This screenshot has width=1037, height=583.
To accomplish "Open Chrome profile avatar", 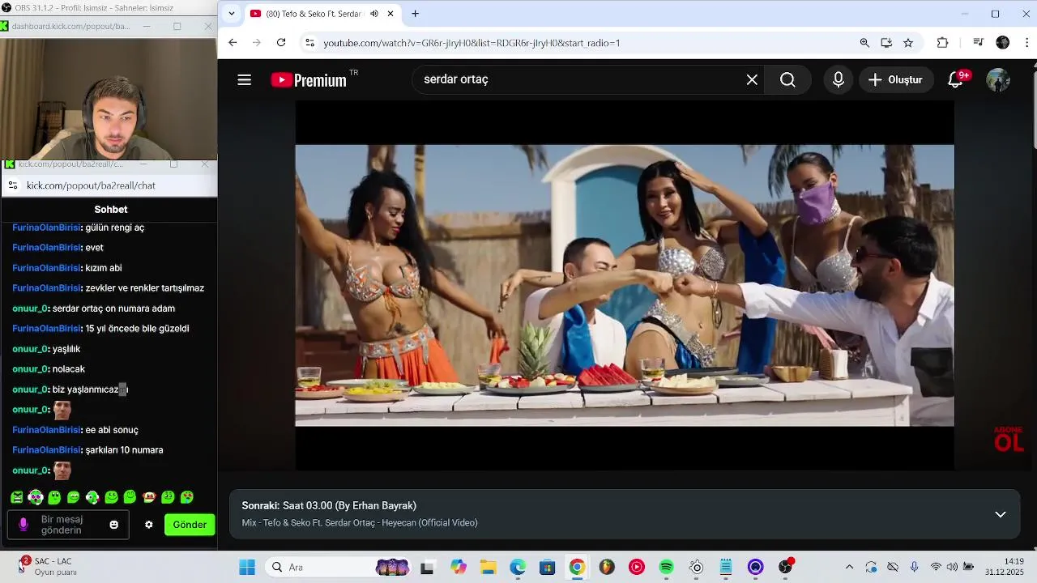I will (1002, 43).
